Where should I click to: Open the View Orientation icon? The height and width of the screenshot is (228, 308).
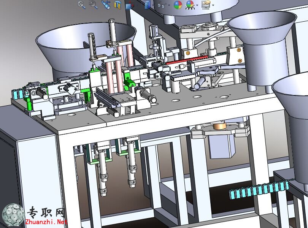click(x=129, y=5)
